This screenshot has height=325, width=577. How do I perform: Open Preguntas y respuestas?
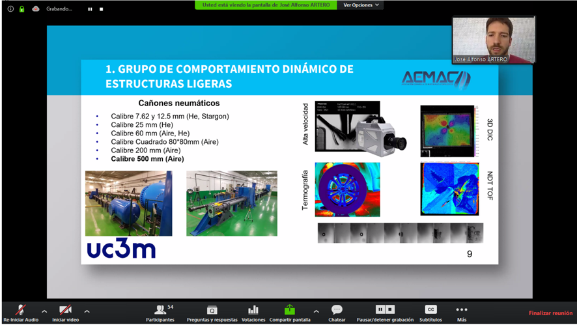tap(212, 313)
